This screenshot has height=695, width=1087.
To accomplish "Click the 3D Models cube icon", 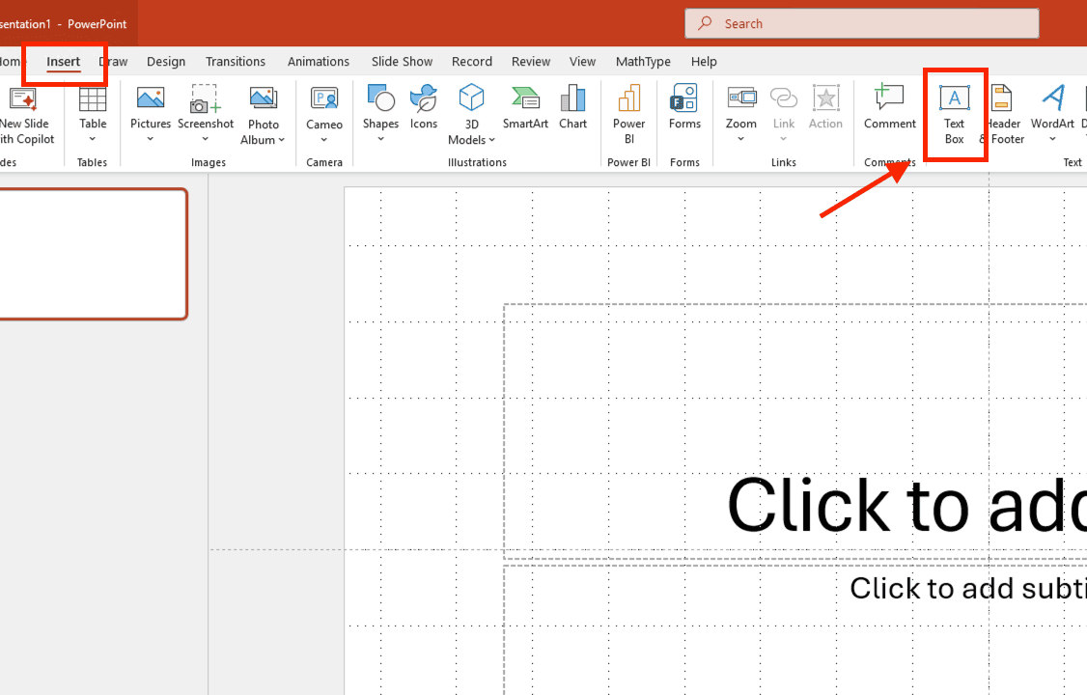I will tap(471, 97).
